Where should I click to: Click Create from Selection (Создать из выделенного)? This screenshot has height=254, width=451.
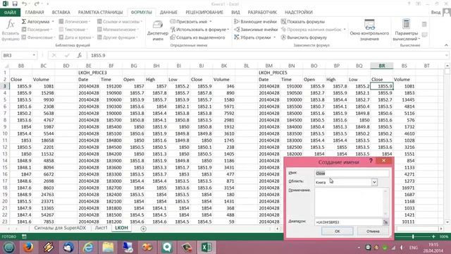197,37
